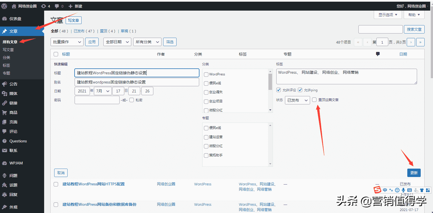Image resolution: width=433 pixels, height=213 pixels.
Task: Expand the 帮助 help panel
Action: tap(414, 15)
